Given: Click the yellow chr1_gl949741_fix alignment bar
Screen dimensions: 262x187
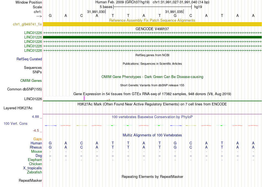Looking at the screenshot, I should click(152, 24).
